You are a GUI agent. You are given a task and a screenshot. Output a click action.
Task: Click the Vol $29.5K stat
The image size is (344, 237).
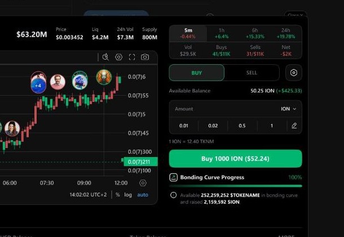188,51
